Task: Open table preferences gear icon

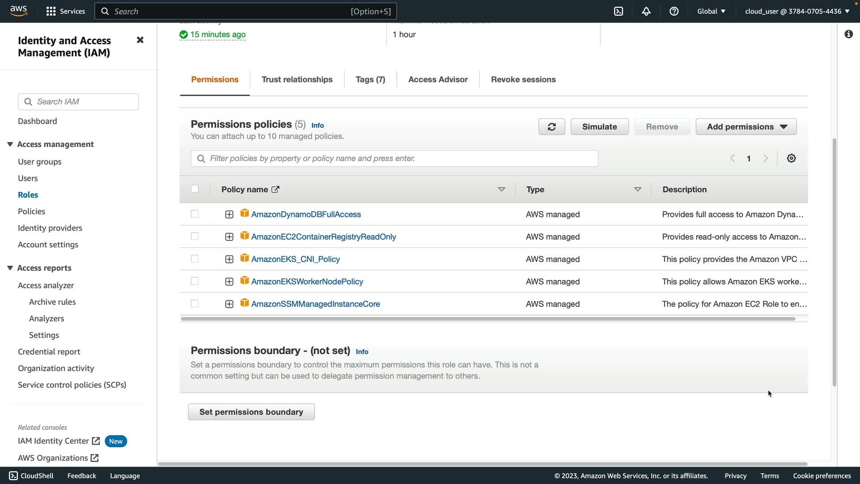Action: tap(791, 158)
